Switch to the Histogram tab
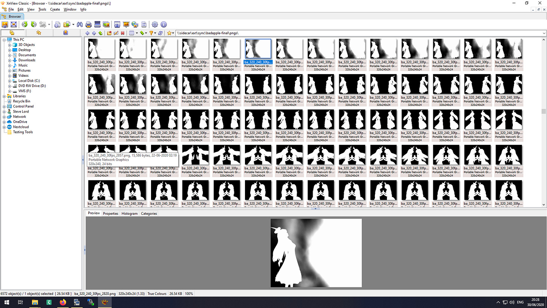This screenshot has width=547, height=308. tap(130, 214)
